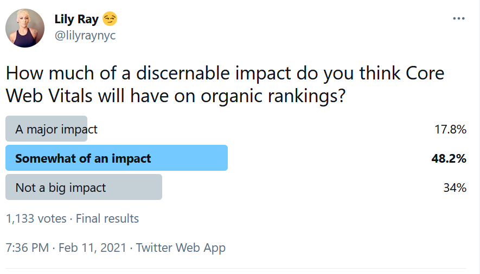Click the 'Not a big impact' option label
480x274 pixels.
click(61, 188)
